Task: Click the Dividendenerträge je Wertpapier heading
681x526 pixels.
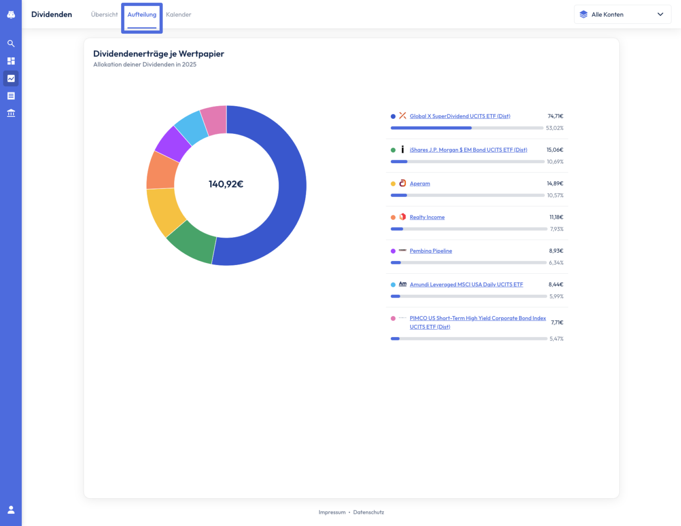Action: tap(159, 54)
